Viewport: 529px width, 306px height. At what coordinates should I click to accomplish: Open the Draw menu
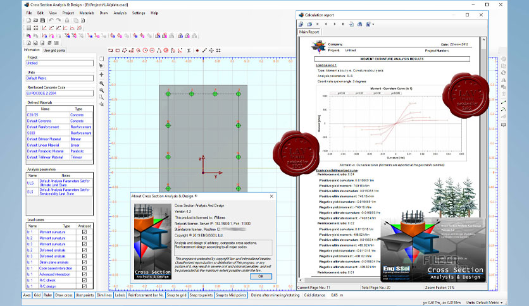coord(104,13)
